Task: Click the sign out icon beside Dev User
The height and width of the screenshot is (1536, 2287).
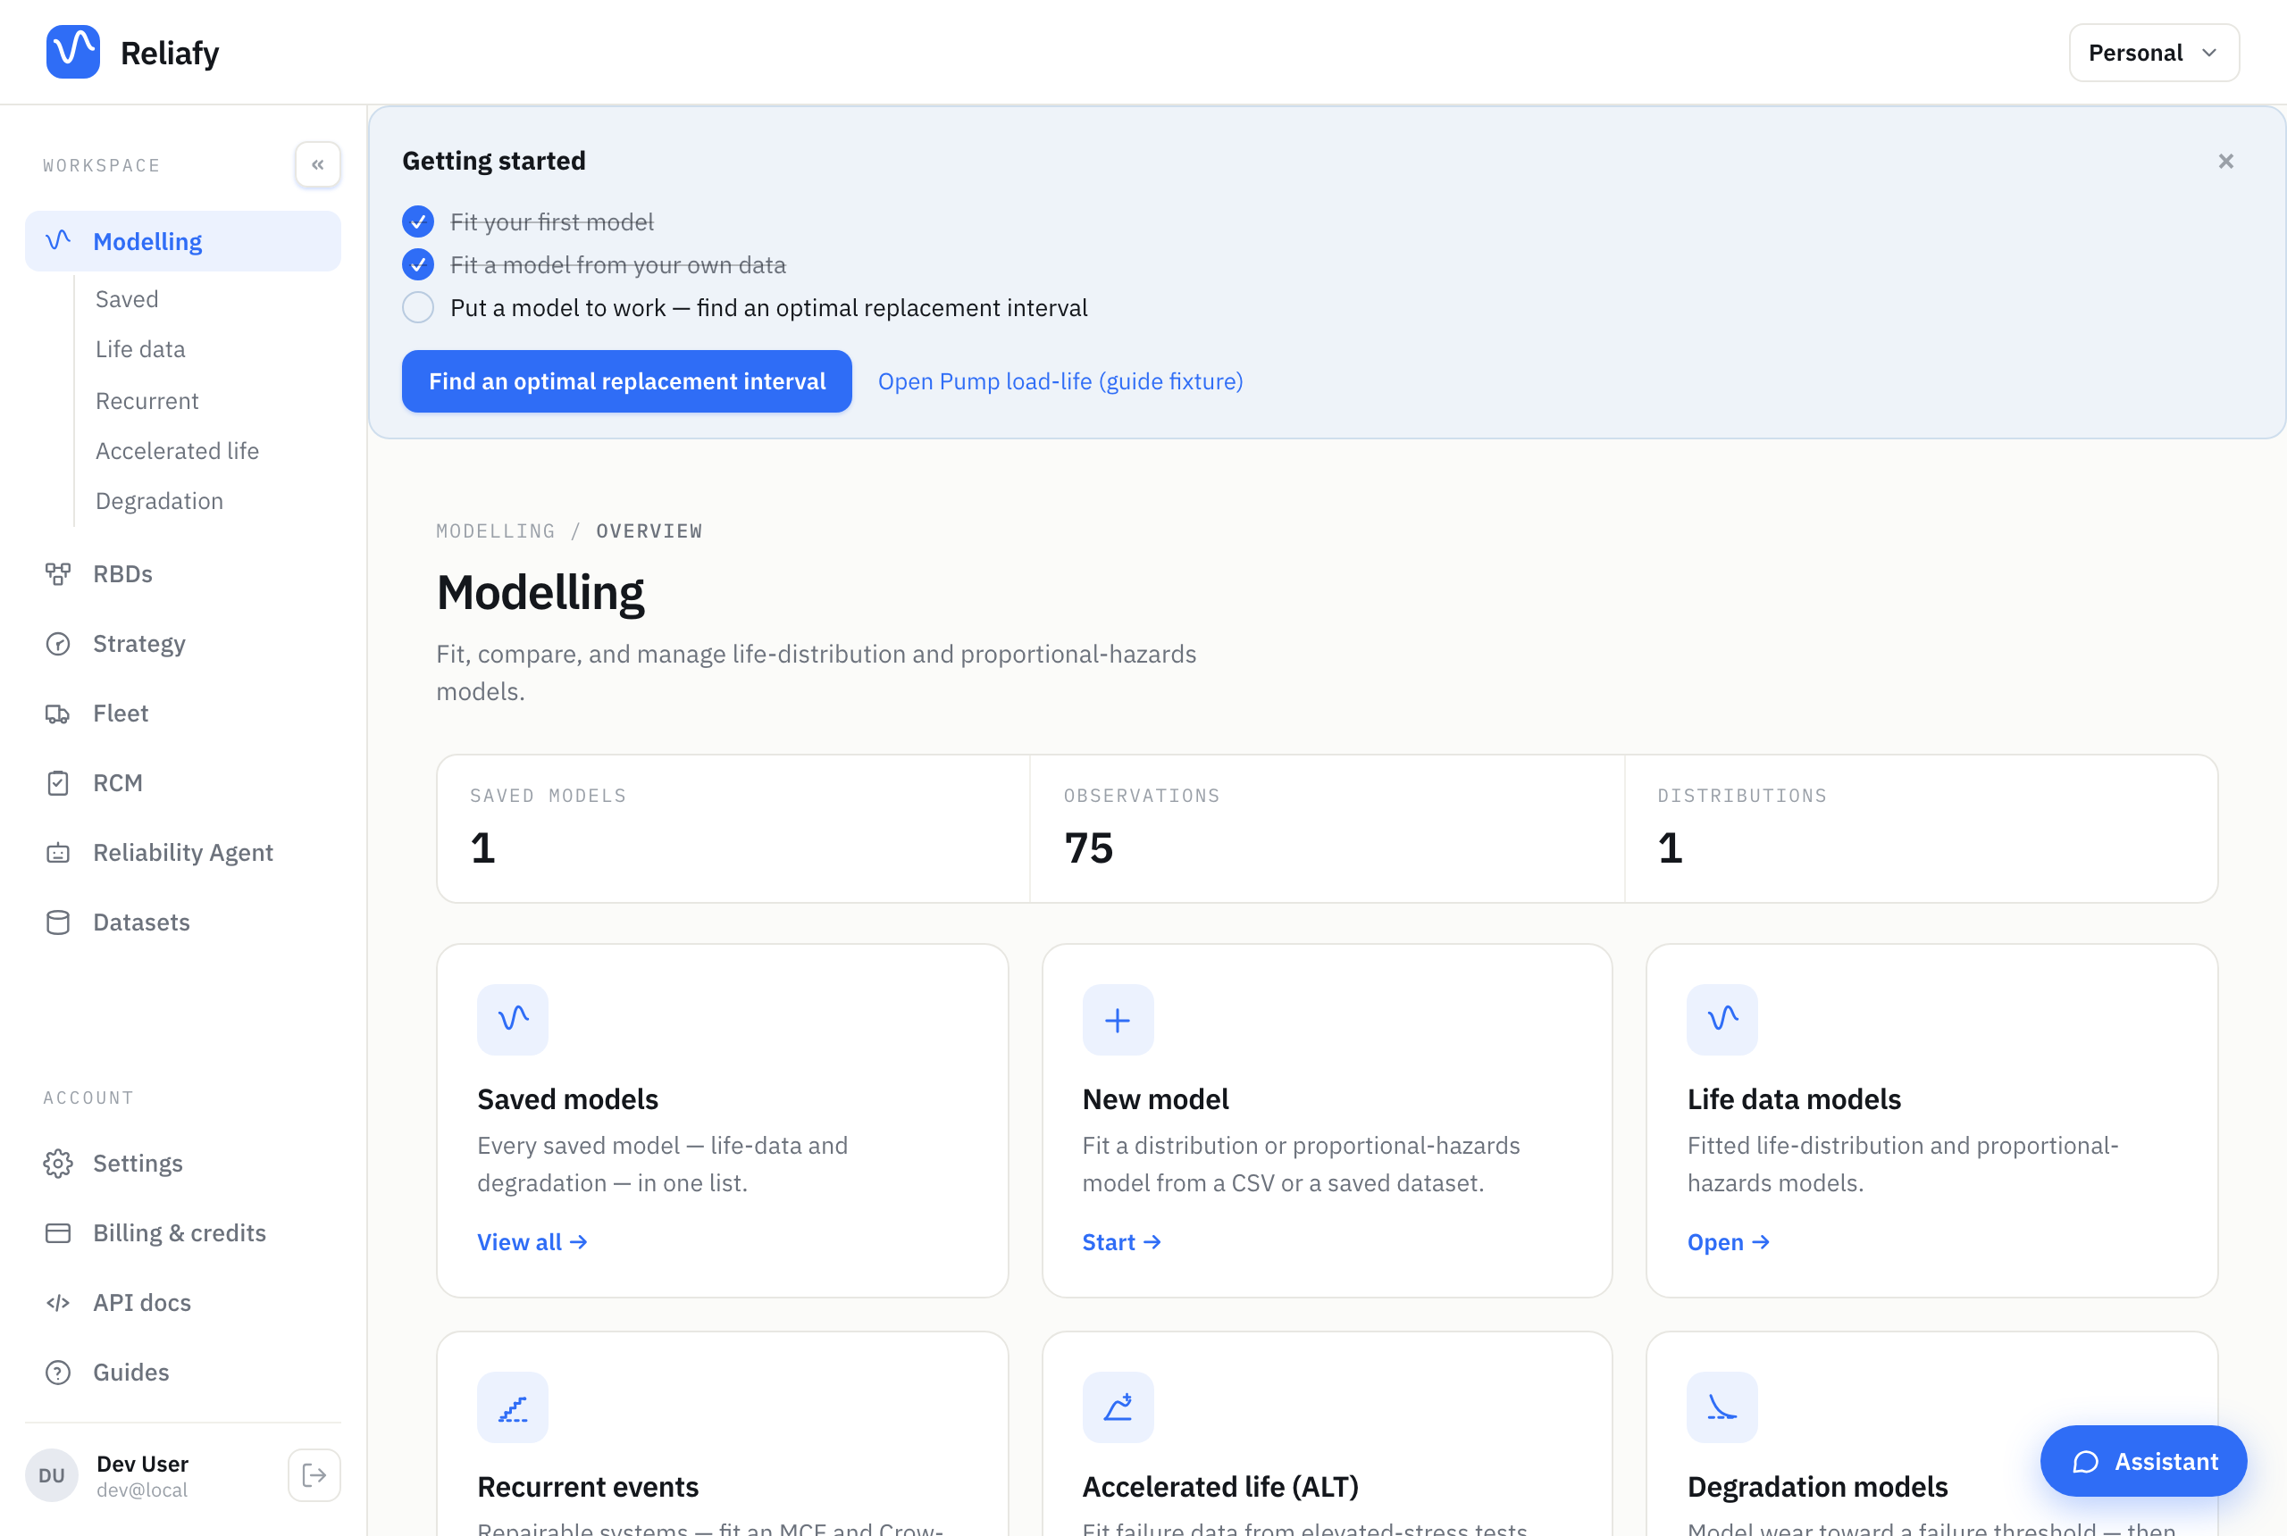Action: pyautogui.click(x=314, y=1474)
